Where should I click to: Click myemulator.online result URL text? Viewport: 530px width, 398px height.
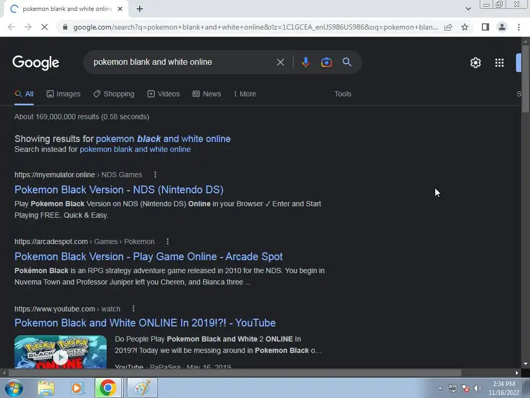[54, 175]
